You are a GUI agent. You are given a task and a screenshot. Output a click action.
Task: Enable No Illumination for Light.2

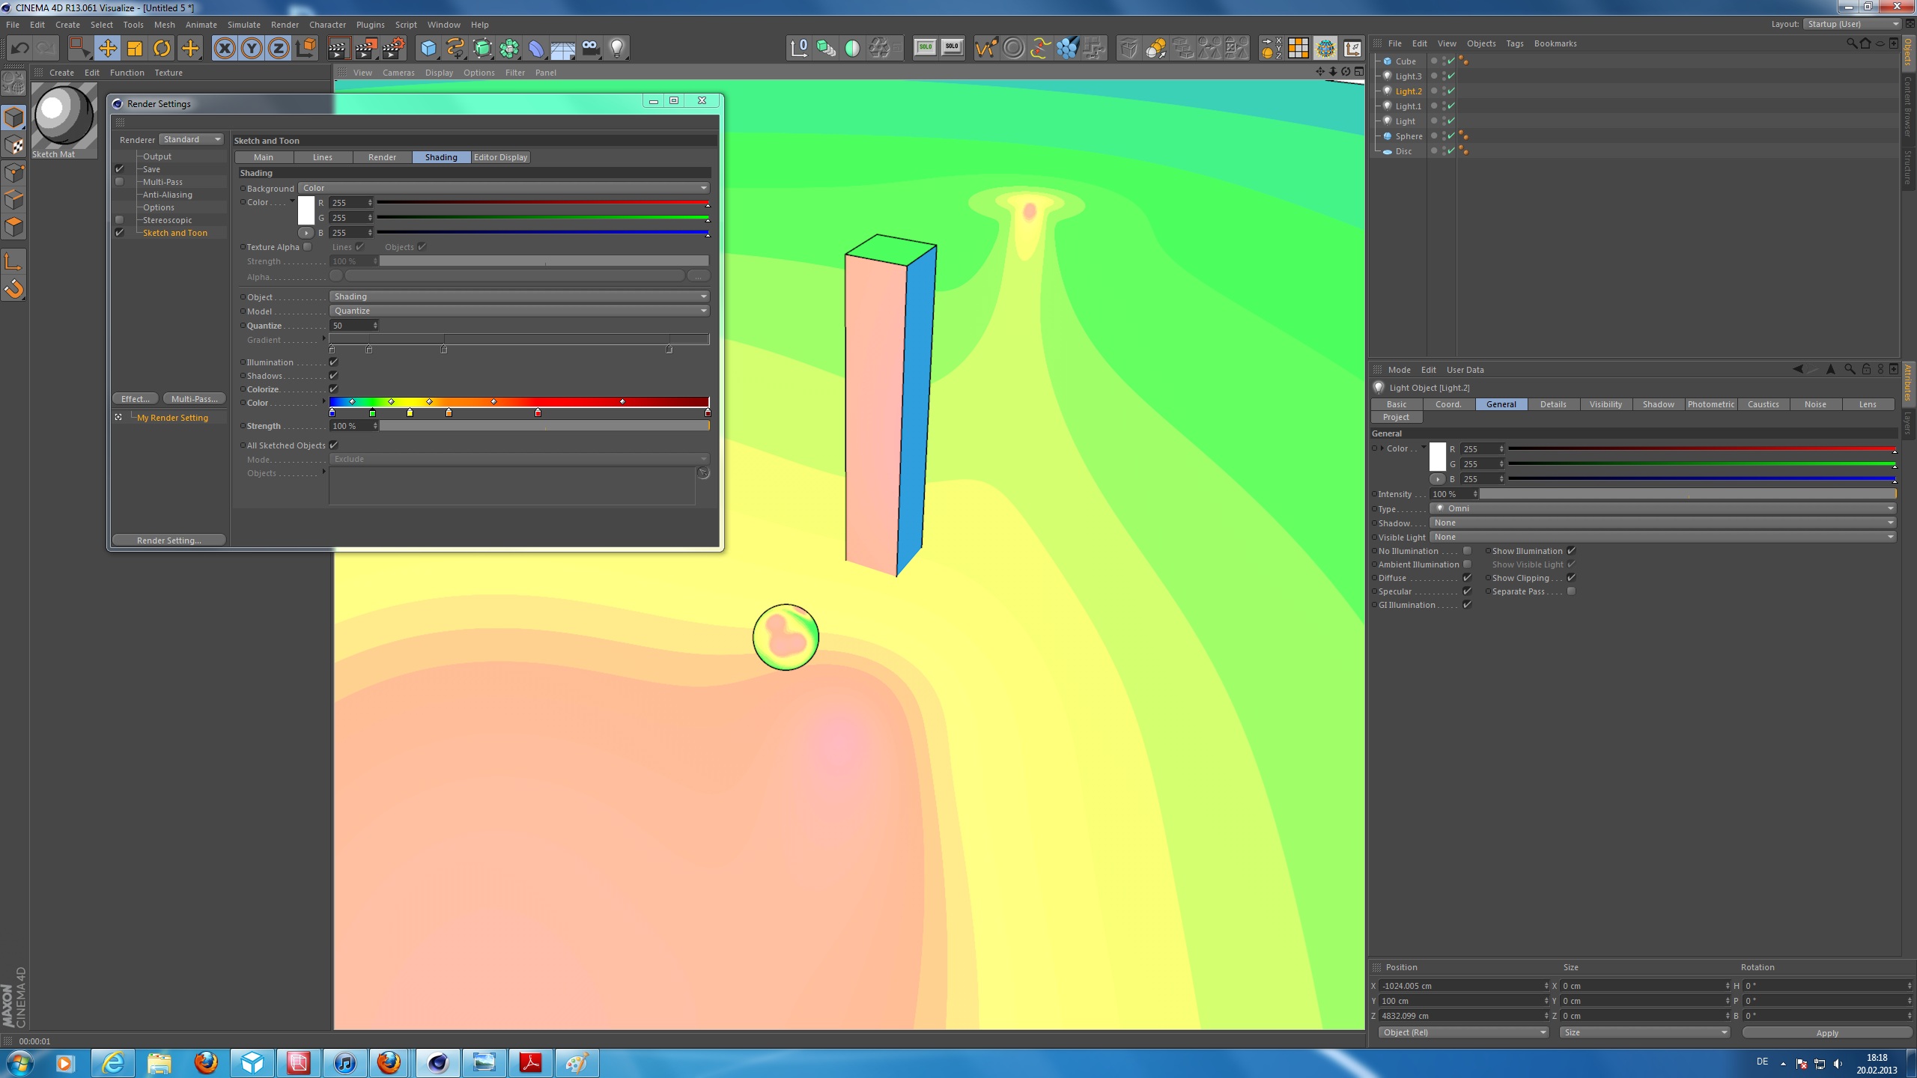click(x=1468, y=551)
